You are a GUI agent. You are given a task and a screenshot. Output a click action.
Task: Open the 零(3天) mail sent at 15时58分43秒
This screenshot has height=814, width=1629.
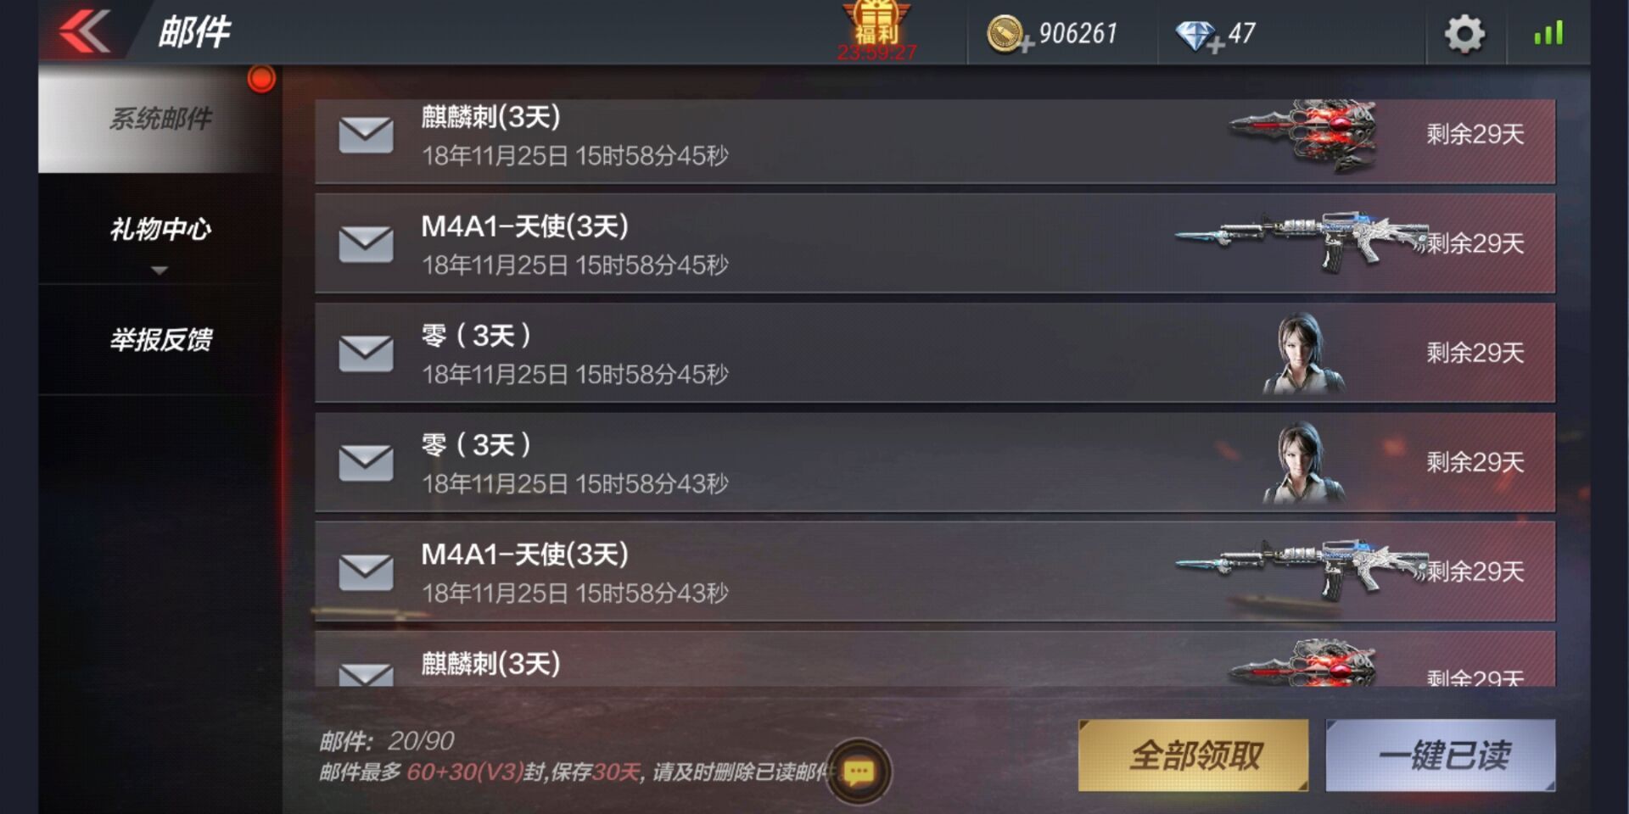935,462
